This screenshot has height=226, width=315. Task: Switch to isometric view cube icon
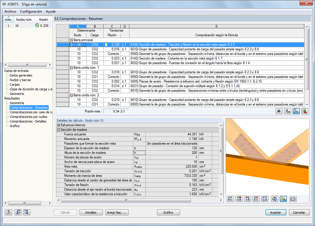(264, 199)
